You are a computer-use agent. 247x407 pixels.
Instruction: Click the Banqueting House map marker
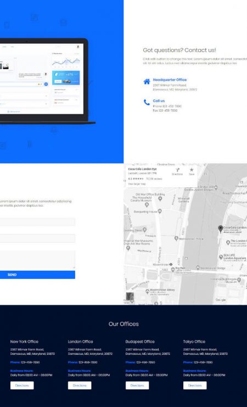tap(160, 211)
